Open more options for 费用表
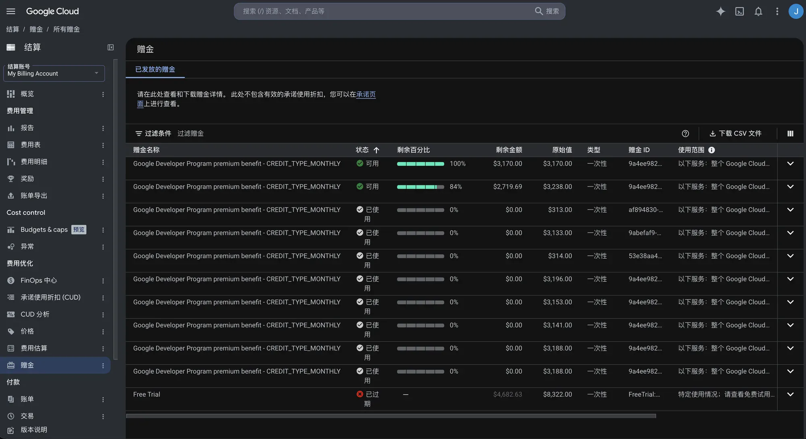This screenshot has height=439, width=806. [x=103, y=145]
